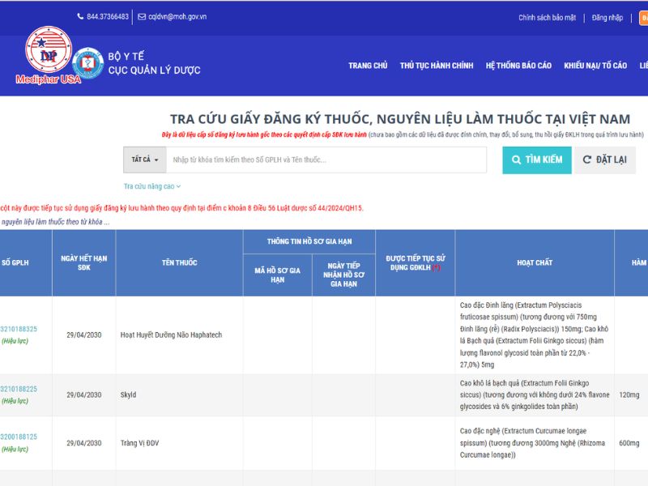Open license number 3200188125
648x486 pixels.
pyautogui.click(x=19, y=437)
